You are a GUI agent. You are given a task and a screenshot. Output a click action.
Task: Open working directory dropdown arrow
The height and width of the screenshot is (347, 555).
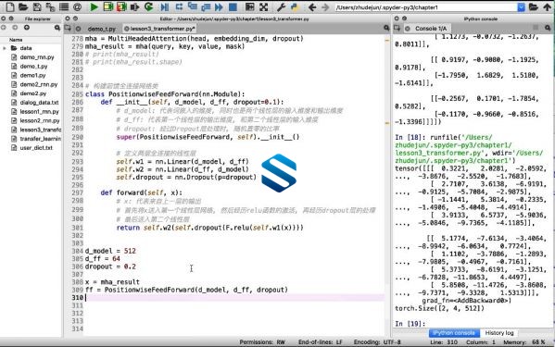coord(521,7)
